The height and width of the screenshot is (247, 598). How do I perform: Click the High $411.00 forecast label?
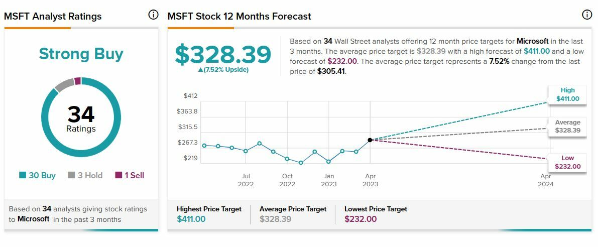tap(567, 94)
